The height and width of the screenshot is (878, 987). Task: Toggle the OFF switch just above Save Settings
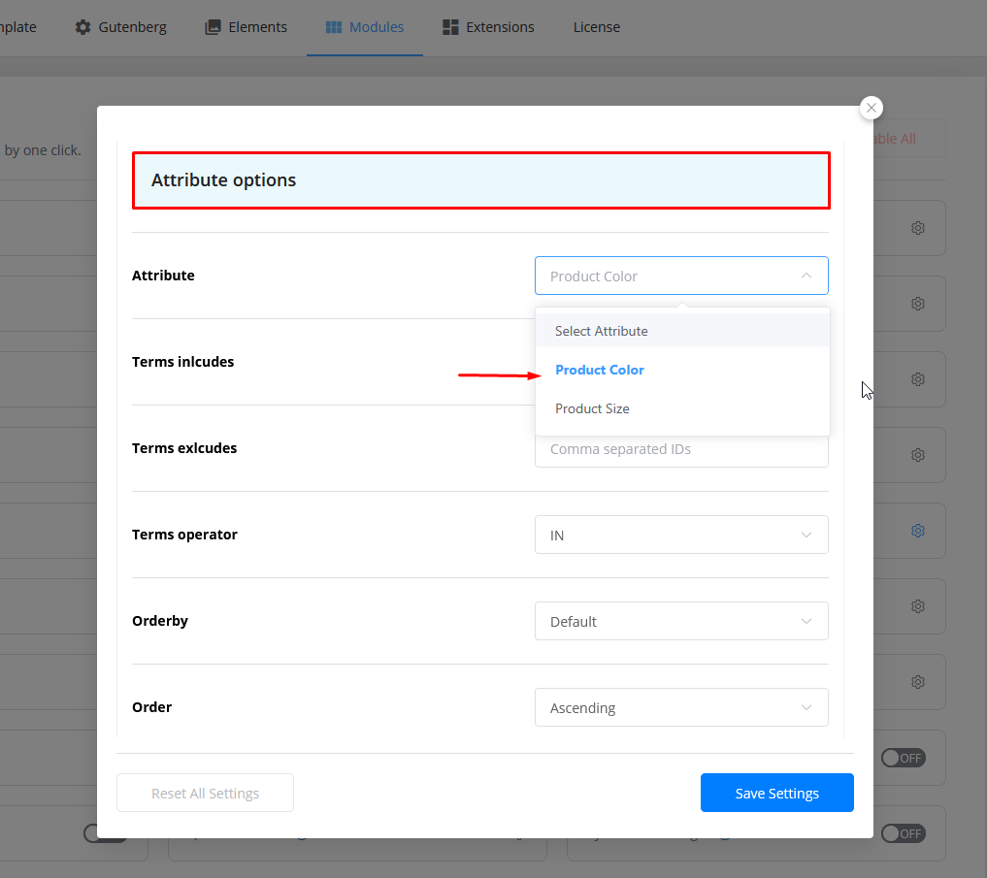[903, 758]
